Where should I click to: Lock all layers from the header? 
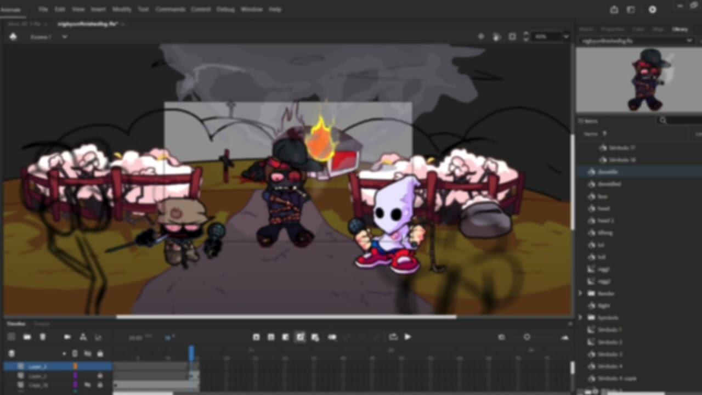[x=100, y=354]
